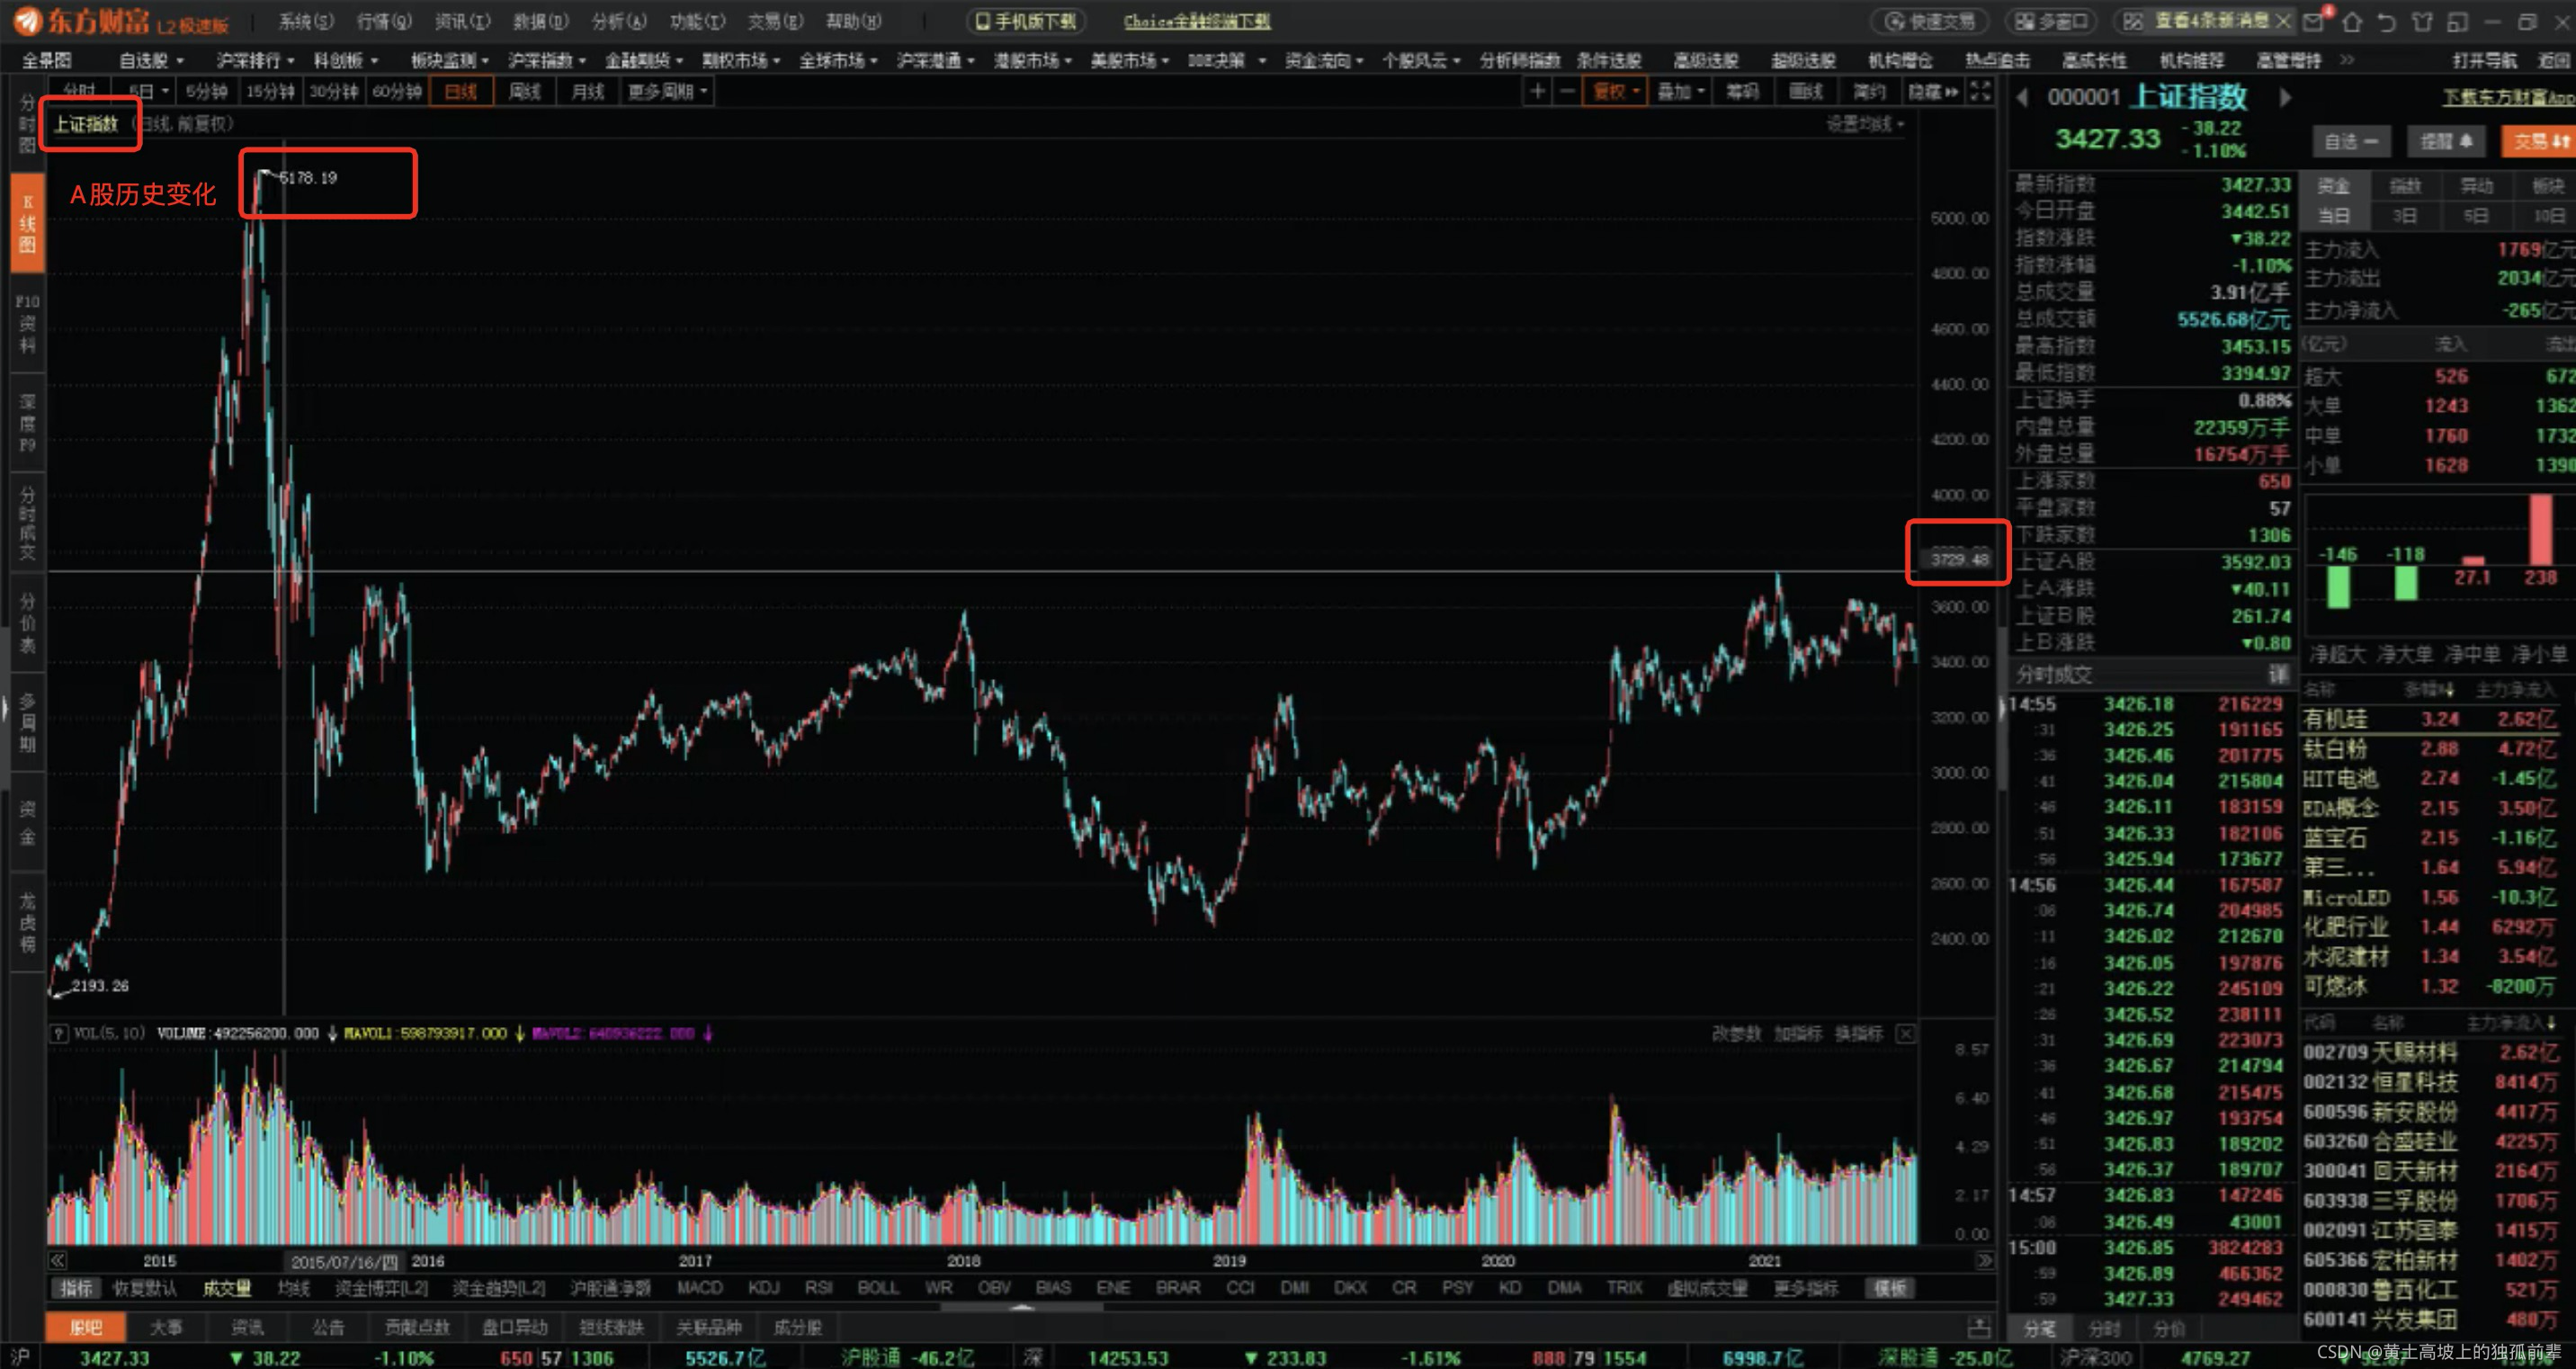This screenshot has width=2576, height=1369.
Task: Zoom out chart with minus icon
Action: click(x=1567, y=92)
